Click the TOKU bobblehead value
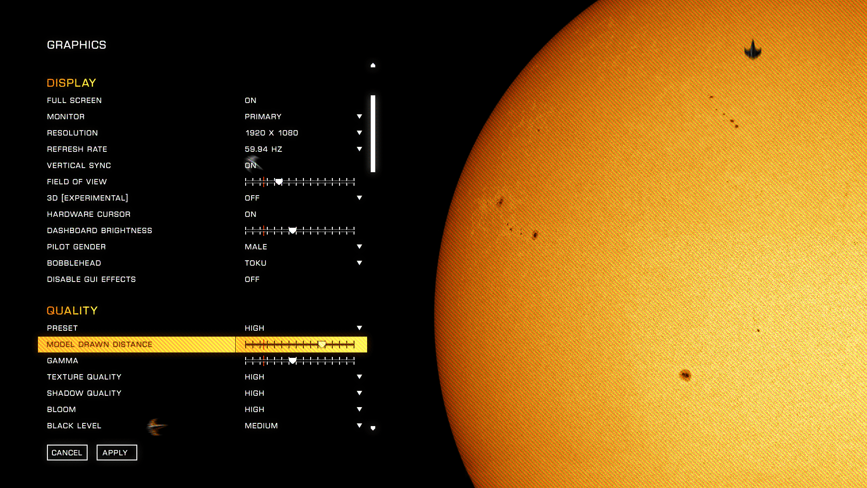Screen dimensions: 867x488 pyautogui.click(x=256, y=263)
